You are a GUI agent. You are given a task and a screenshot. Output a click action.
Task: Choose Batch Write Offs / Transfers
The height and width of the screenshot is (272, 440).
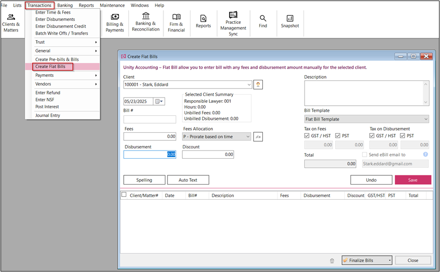pyautogui.click(x=62, y=33)
